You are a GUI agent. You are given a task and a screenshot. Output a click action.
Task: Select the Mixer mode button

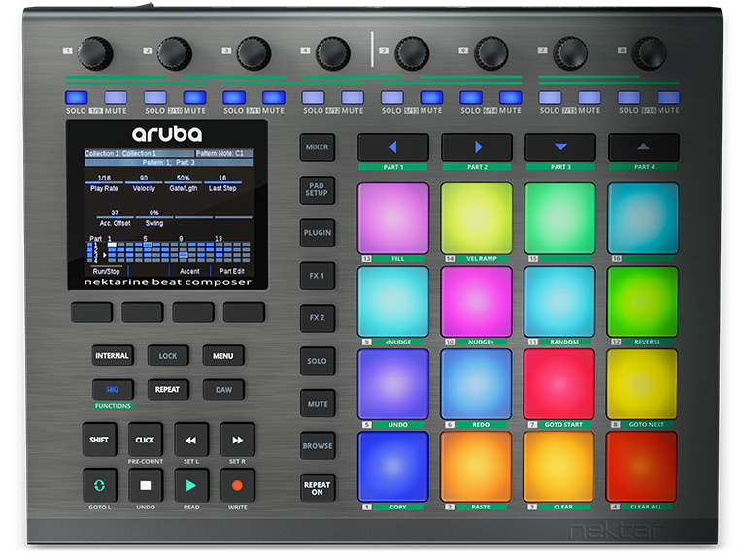tap(317, 147)
